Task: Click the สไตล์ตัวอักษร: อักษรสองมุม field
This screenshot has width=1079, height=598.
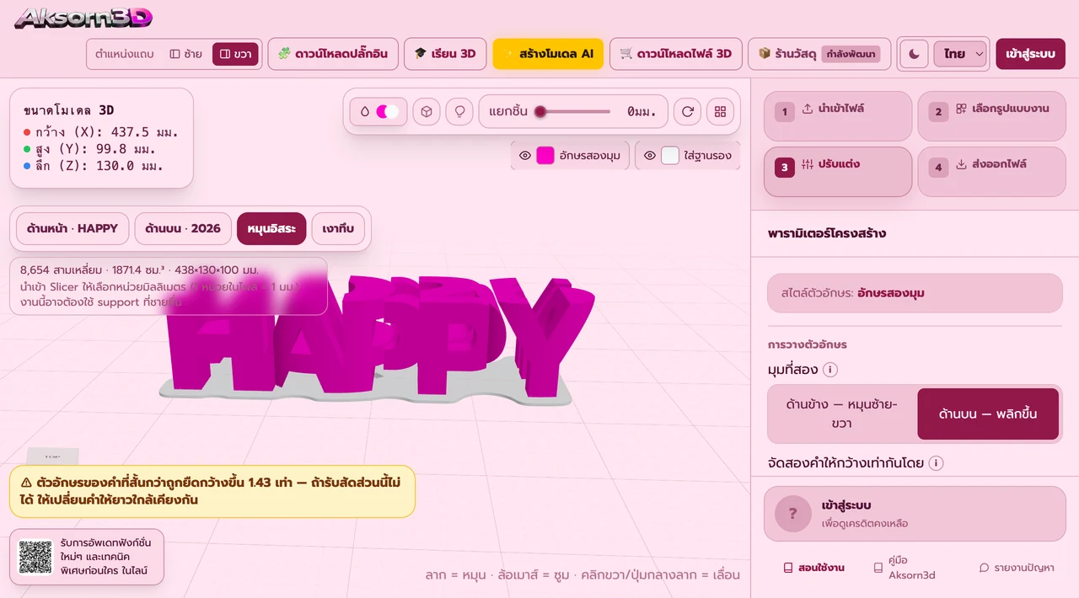Action: coord(915,293)
